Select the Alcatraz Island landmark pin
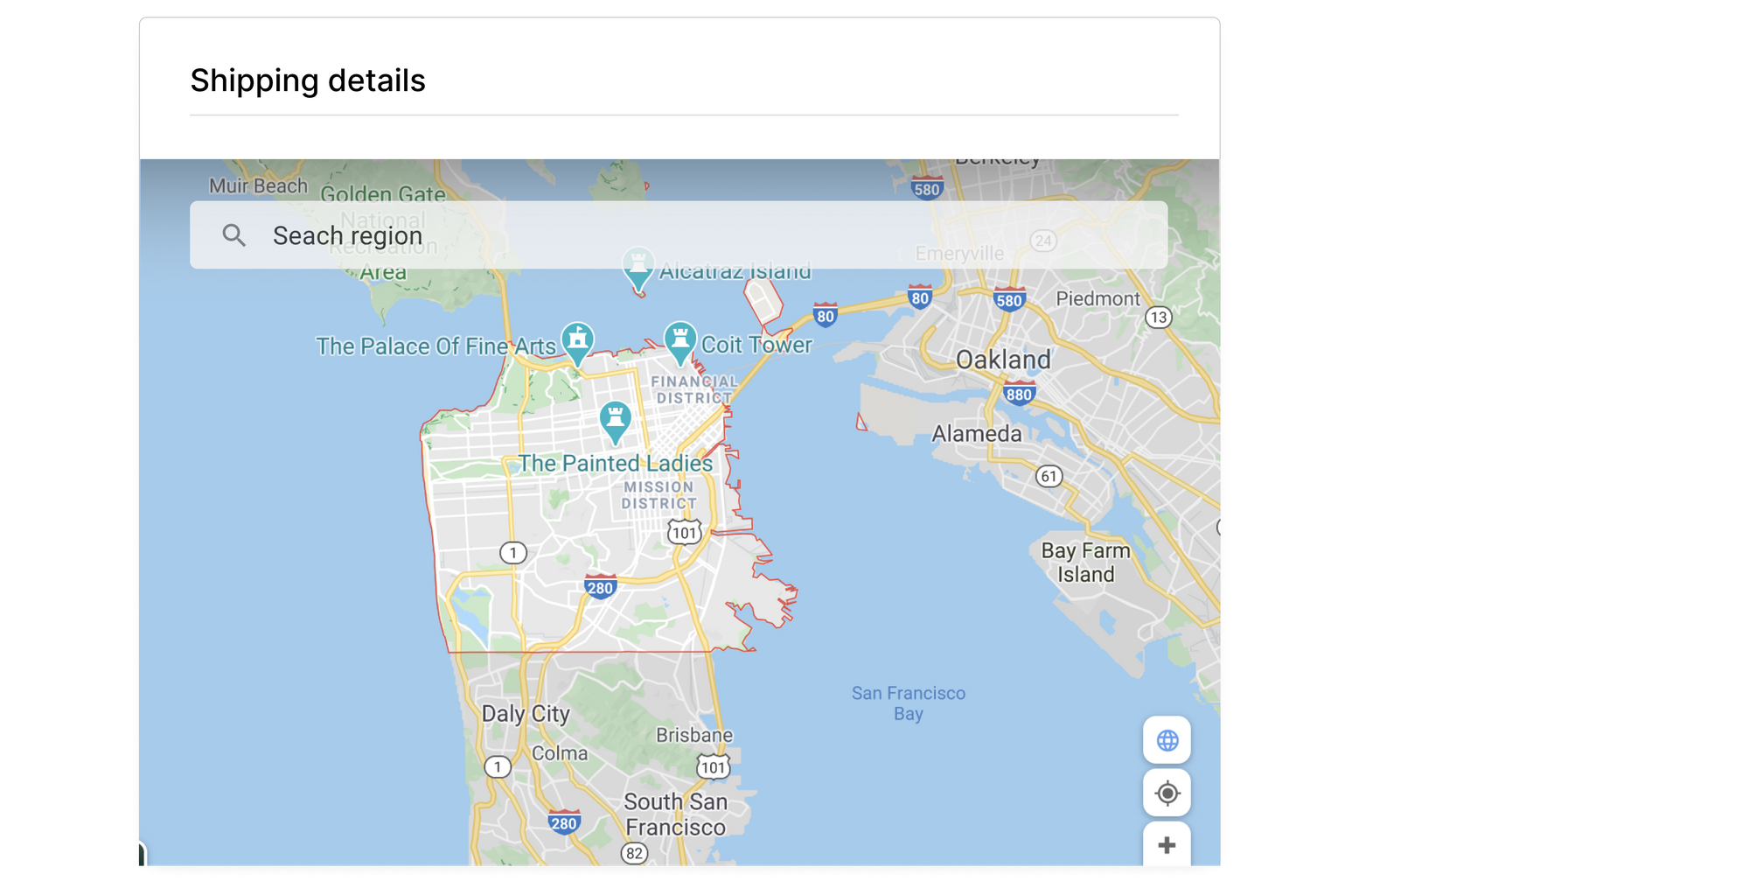Image resolution: width=1749 pixels, height=881 pixels. [638, 270]
